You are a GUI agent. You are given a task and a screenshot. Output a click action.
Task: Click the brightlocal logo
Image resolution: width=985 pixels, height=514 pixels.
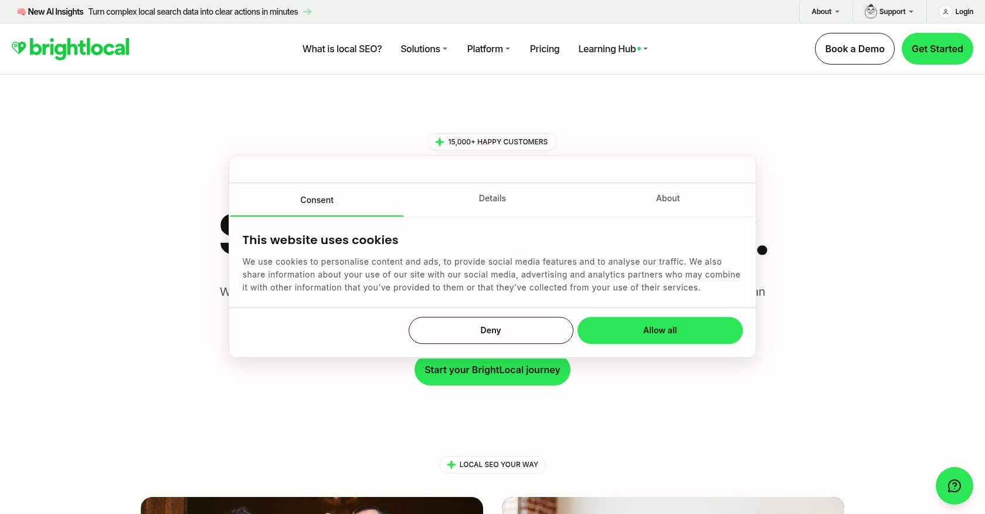70,49
